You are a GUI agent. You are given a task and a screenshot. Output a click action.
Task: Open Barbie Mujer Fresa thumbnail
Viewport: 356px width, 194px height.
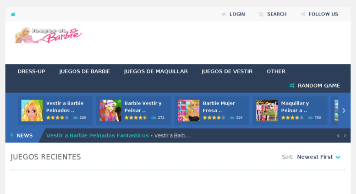pyautogui.click(x=189, y=111)
